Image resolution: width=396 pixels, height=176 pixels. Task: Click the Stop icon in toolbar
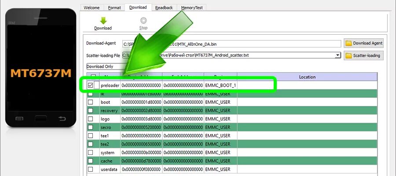[143, 21]
